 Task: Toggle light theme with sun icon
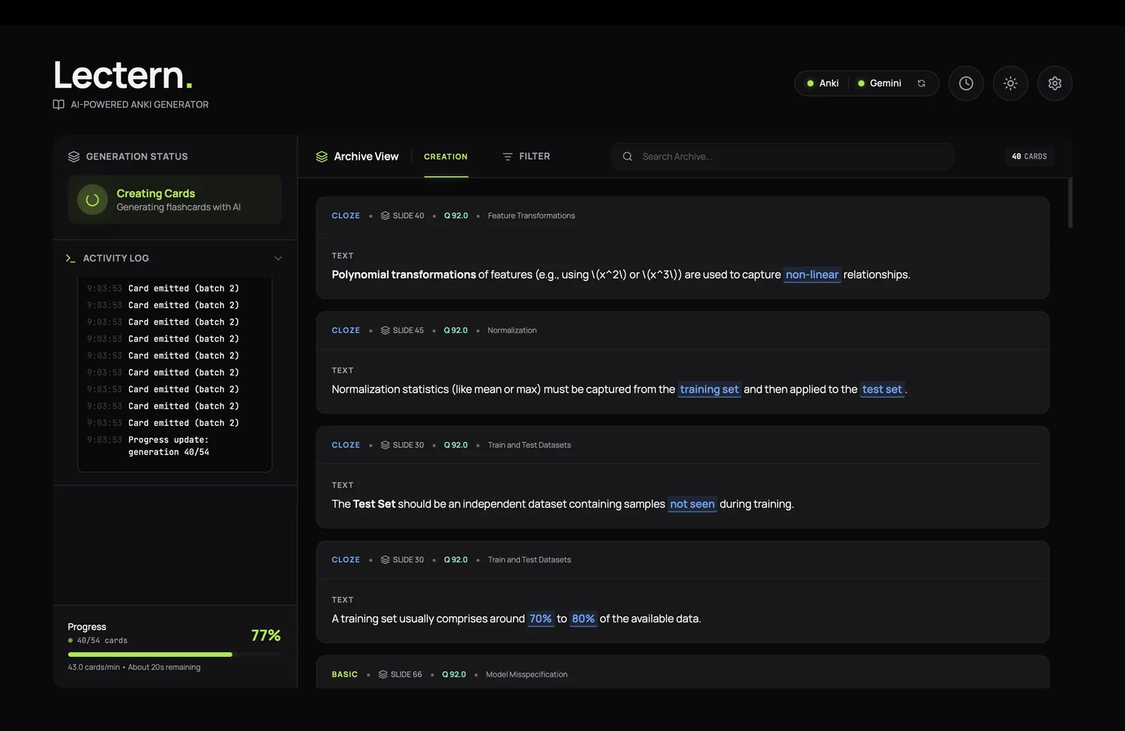point(1010,83)
